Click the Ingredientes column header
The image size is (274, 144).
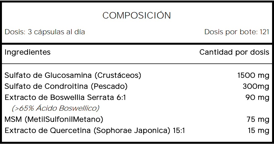coord(28,52)
